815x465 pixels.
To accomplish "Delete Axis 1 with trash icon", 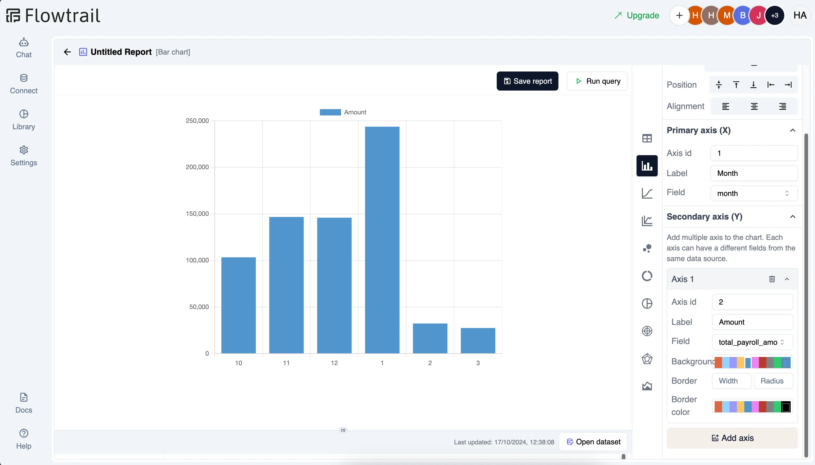I will [x=772, y=279].
